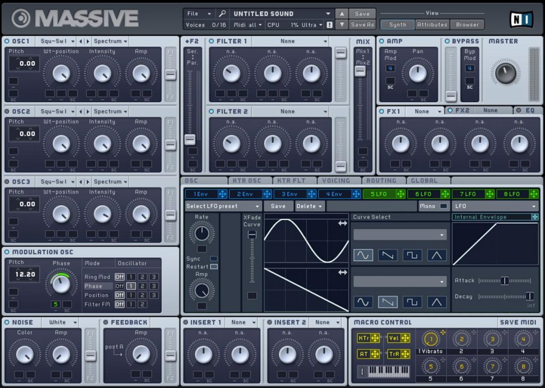Select the sine curve icon in top Curve Select
Viewport: 545px width, 388px height.
coord(363,255)
